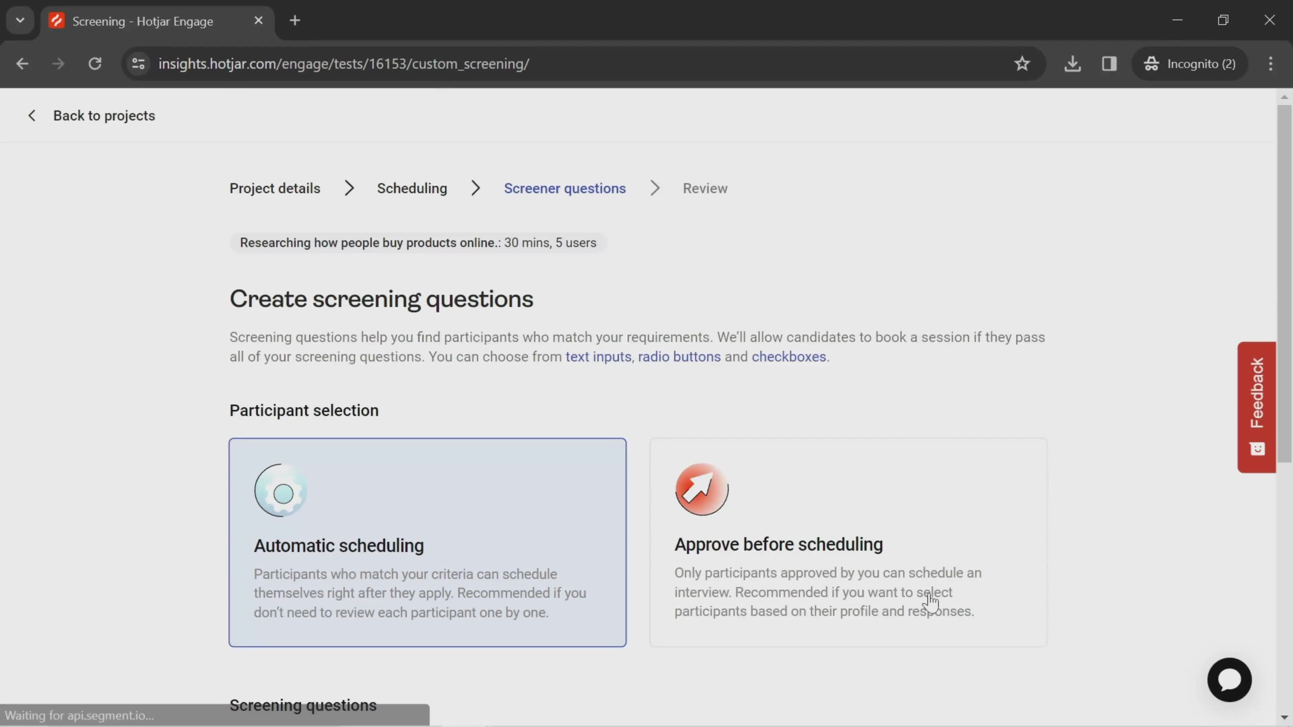This screenshot has width=1293, height=727.
Task: Open site information icon in address bar
Action: pyautogui.click(x=138, y=64)
